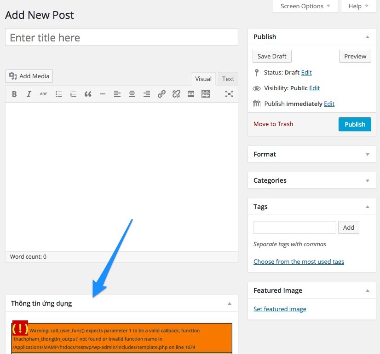Insert a bulleted list
This screenshot has height=354, width=380.
pos(58,94)
